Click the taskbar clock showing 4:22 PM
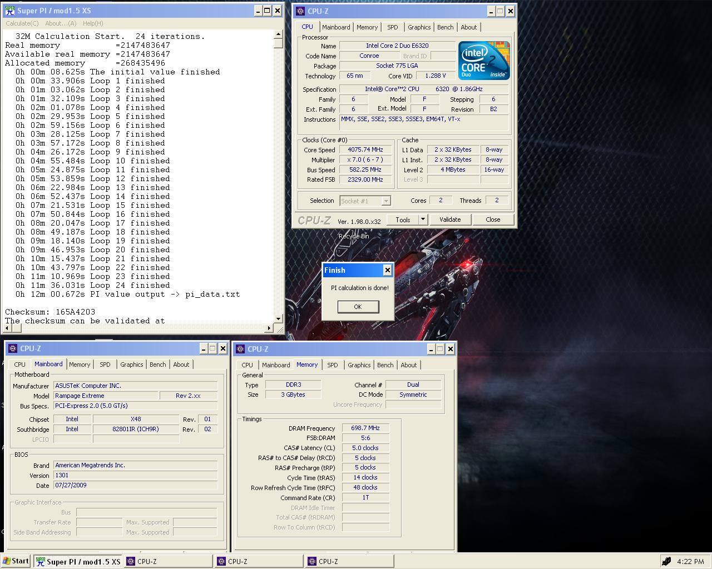The width and height of the screenshot is (712, 569). pos(690,561)
